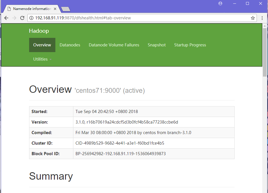
Task: Open the Datanodes tab
Action: click(70, 45)
